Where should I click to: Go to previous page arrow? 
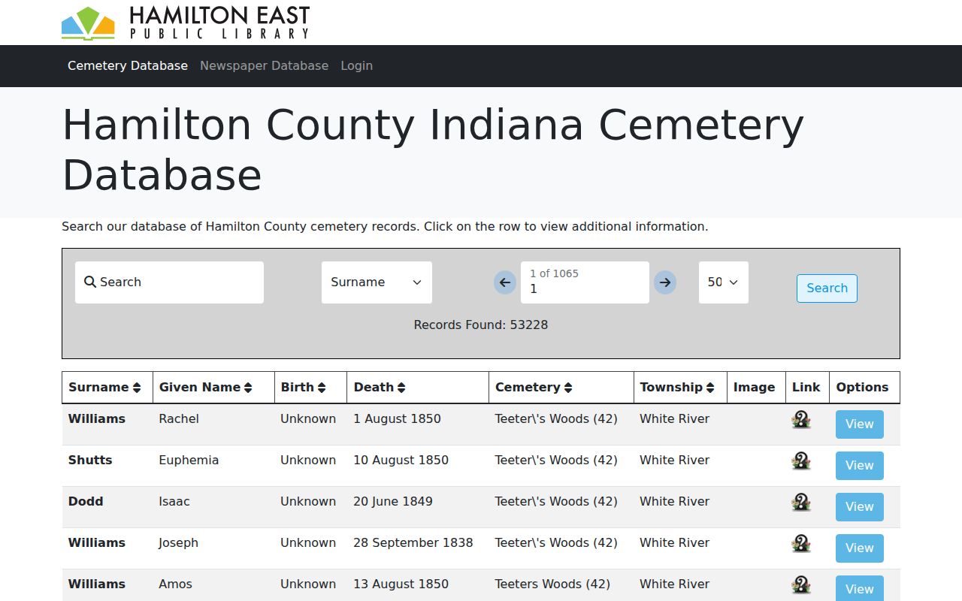505,282
